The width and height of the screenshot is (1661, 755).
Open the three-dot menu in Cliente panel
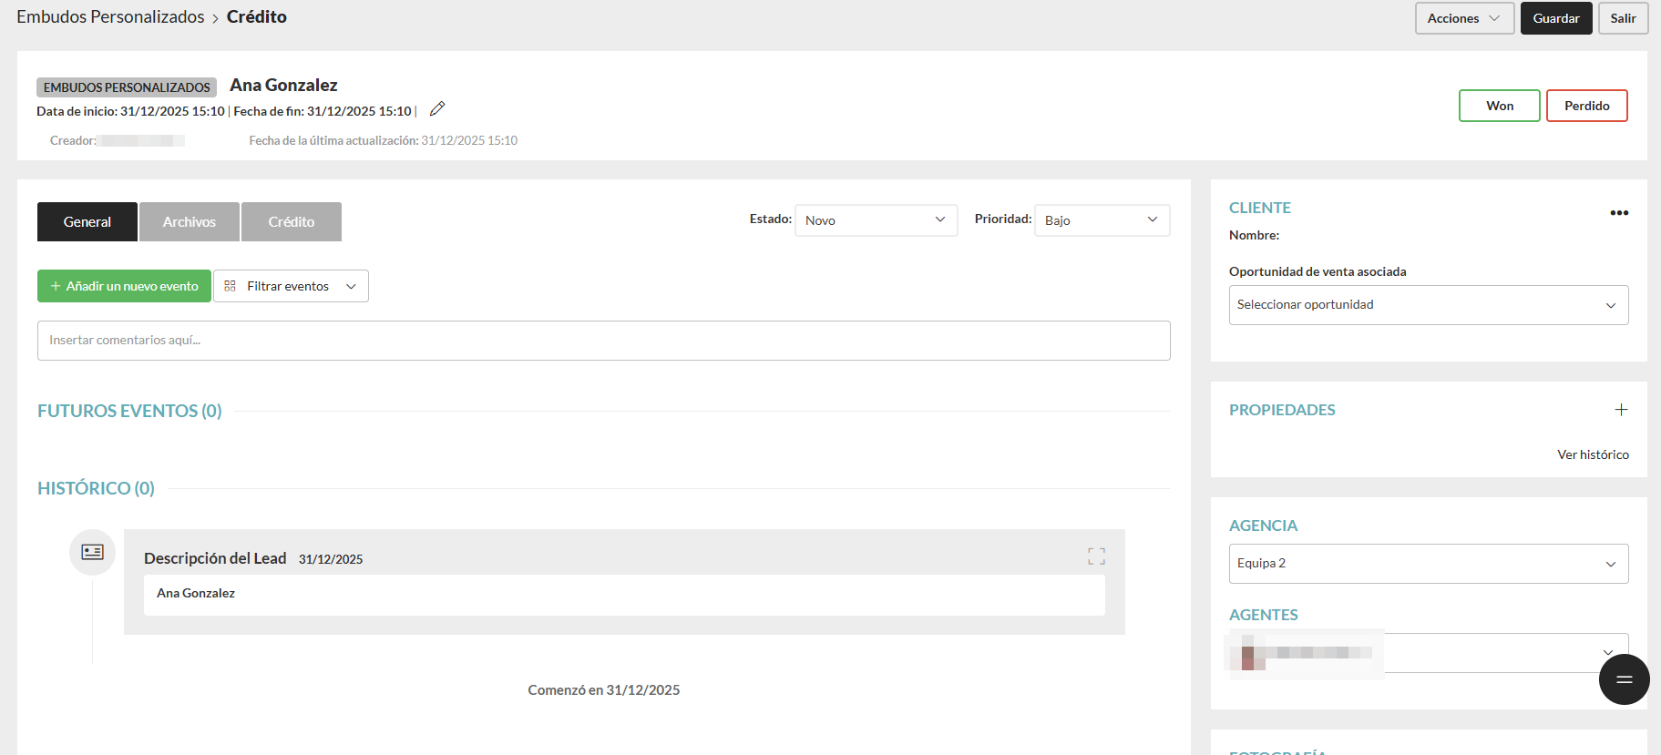(x=1618, y=213)
